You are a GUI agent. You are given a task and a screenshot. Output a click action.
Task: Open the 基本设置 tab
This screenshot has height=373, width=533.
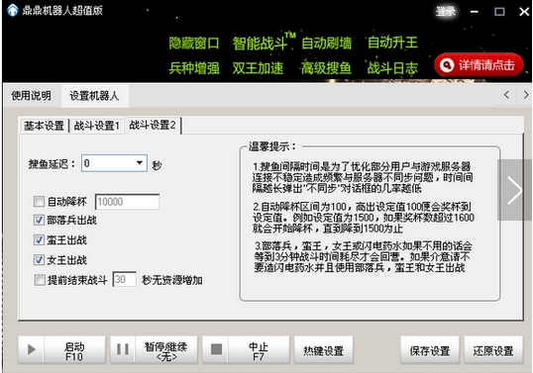pos(44,126)
